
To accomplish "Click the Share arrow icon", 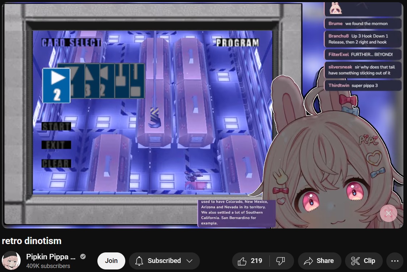I will coord(309,261).
